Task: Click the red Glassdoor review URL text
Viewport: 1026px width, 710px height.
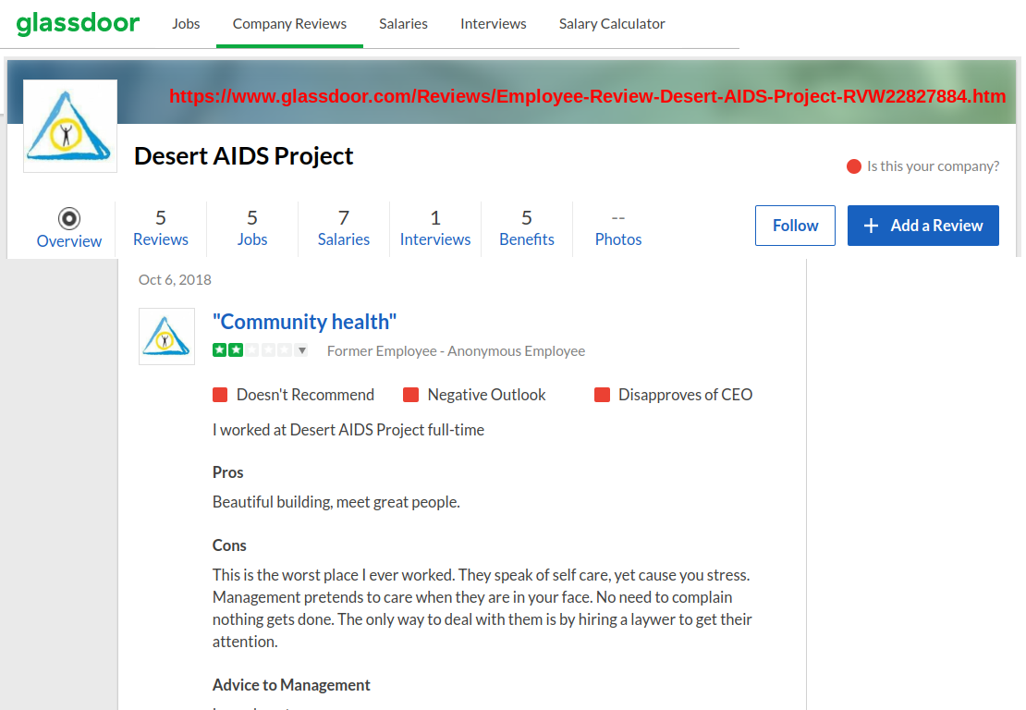Action: point(588,97)
